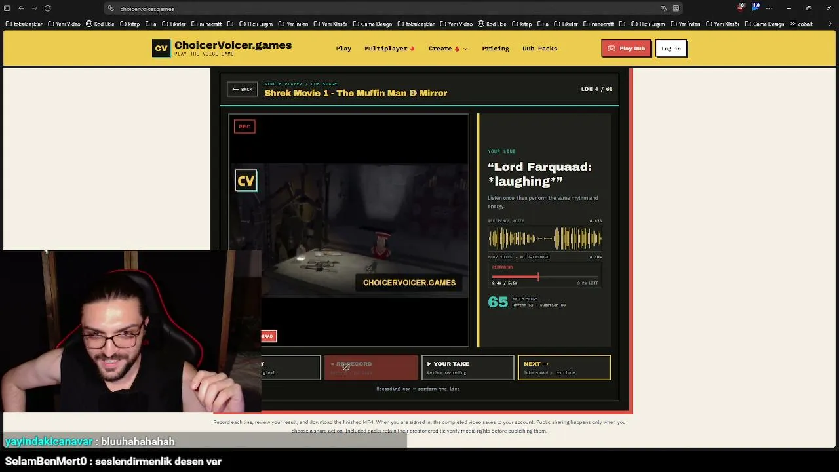This screenshot has width=839, height=472.
Task: Open the blue extension icon in toolbar
Action: 756,7
